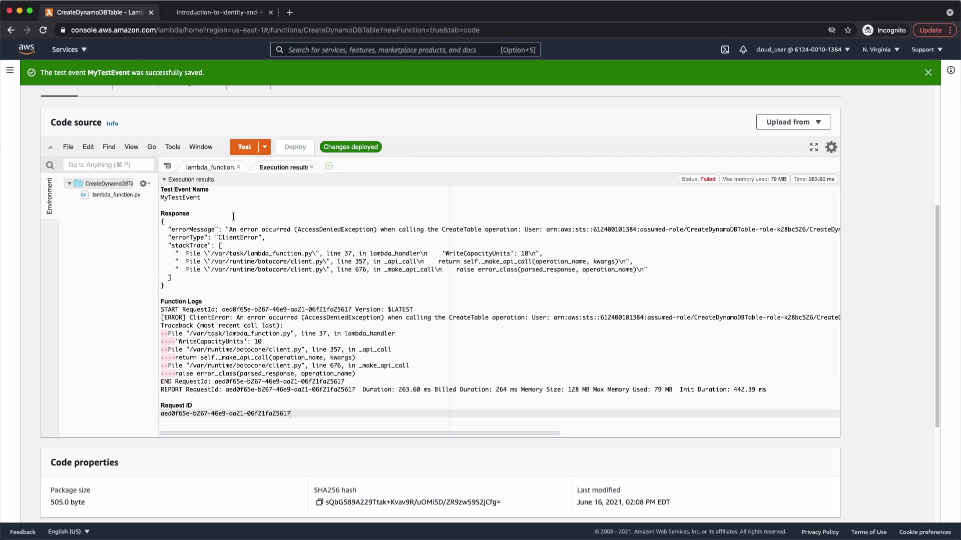Focus the Go to Anything search field

[x=108, y=165]
